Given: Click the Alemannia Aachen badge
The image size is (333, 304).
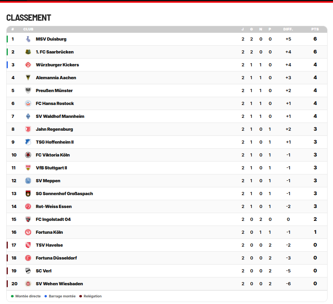Looking at the screenshot, I should pyautogui.click(x=28, y=78).
